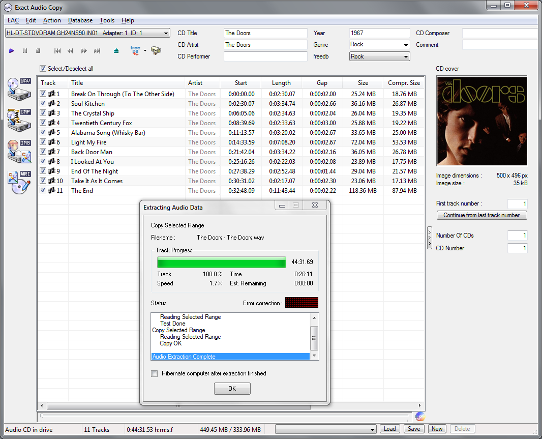This screenshot has height=439, width=542.
Task: Click the skip to next track icon
Action: [x=97, y=51]
